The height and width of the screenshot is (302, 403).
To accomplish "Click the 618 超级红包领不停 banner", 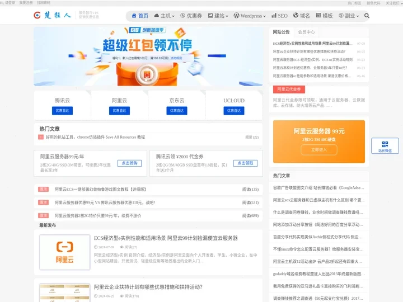I will coord(148,56).
